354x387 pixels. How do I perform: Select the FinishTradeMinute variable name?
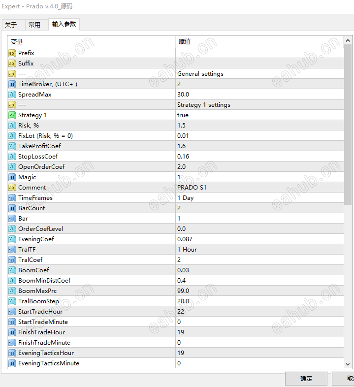tap(44, 343)
